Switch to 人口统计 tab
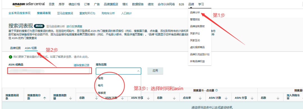 [x=127, y=13]
